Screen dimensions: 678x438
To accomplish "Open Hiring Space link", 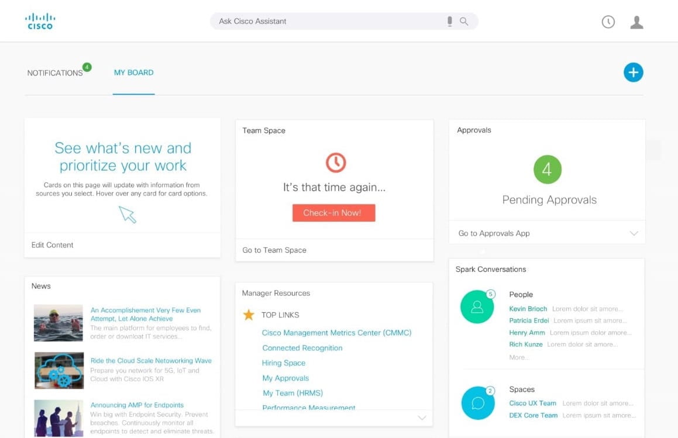I will [284, 363].
